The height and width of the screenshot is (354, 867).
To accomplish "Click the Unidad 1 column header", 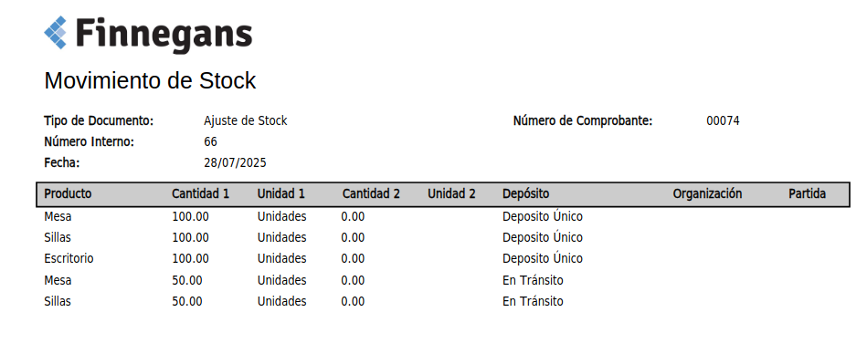I will tap(280, 193).
